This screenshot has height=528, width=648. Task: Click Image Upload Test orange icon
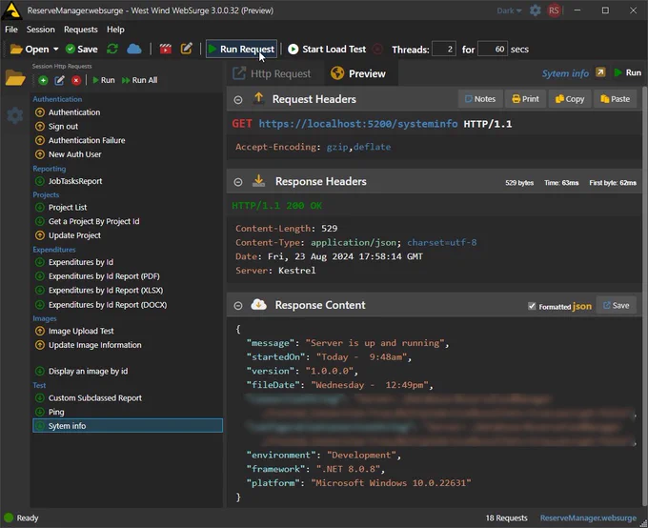click(x=40, y=331)
